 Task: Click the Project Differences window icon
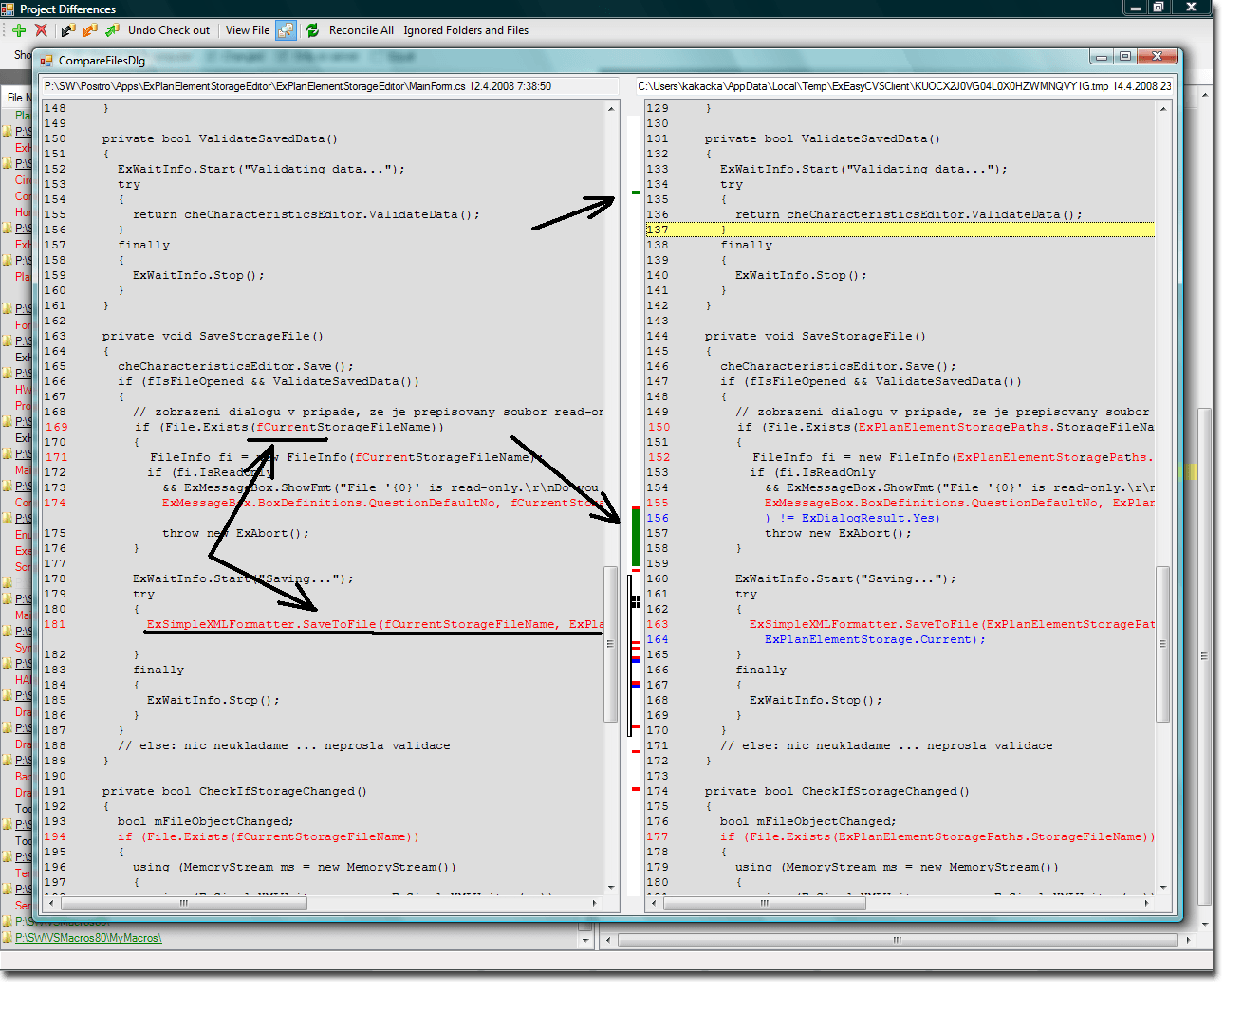[x=9, y=9]
